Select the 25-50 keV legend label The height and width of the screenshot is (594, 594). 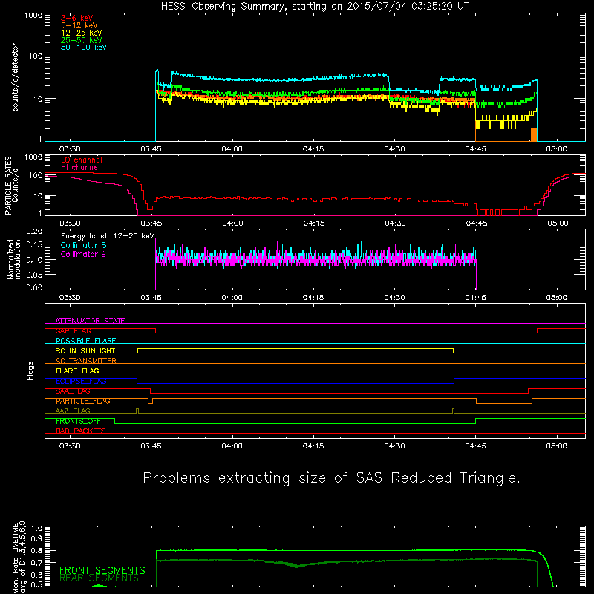pyautogui.click(x=82, y=40)
